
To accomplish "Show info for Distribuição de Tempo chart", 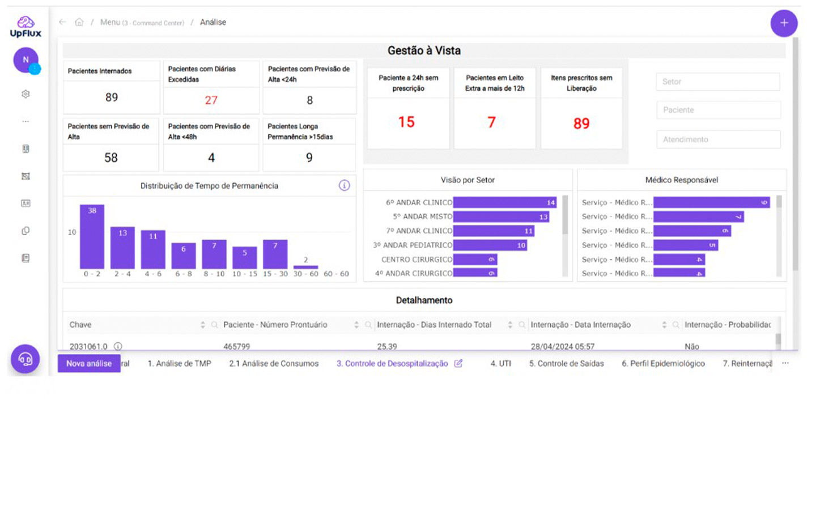I will (344, 185).
